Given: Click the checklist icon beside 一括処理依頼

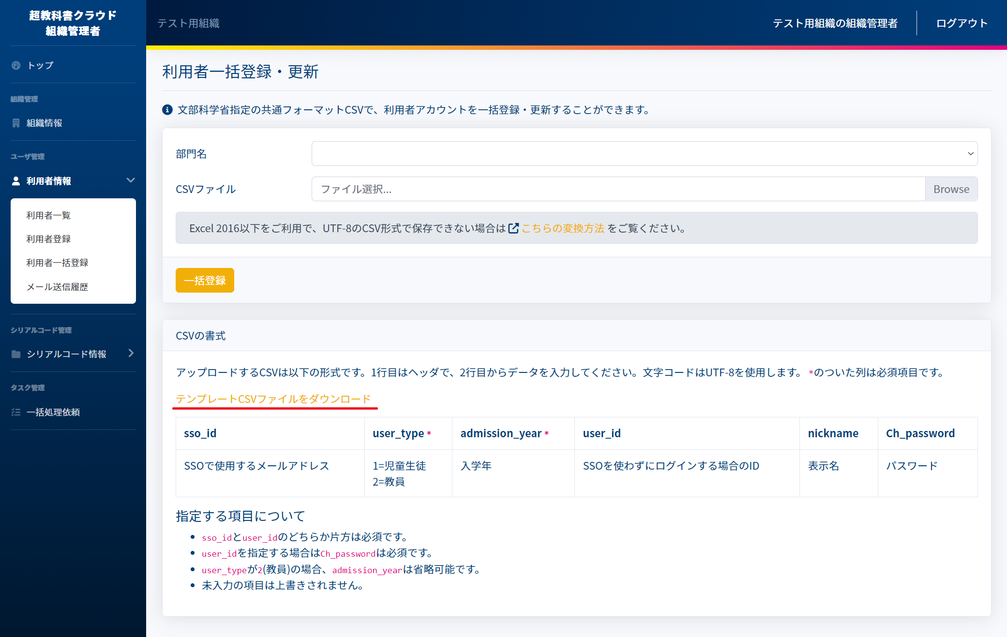Looking at the screenshot, I should 16,412.
